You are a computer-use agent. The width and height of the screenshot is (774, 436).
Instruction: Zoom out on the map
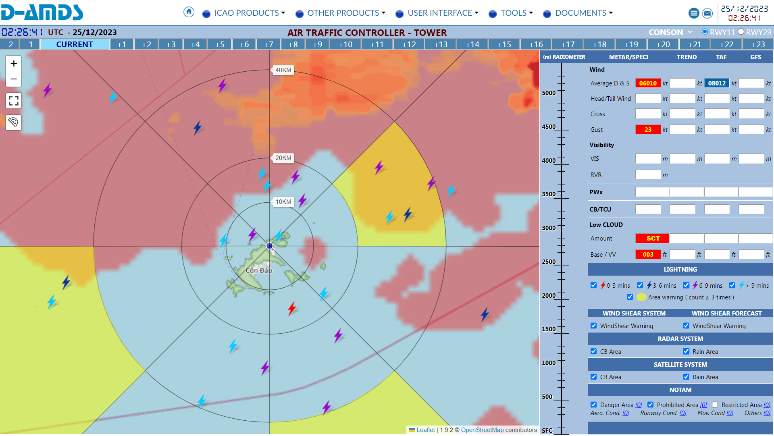tap(14, 79)
